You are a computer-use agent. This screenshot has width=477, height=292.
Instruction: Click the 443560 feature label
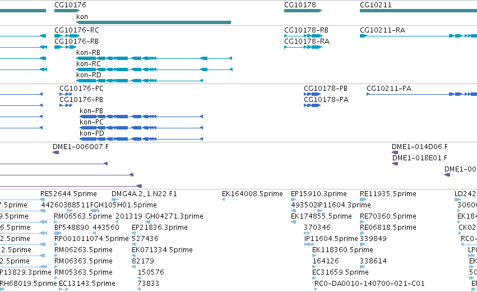pos(106,228)
